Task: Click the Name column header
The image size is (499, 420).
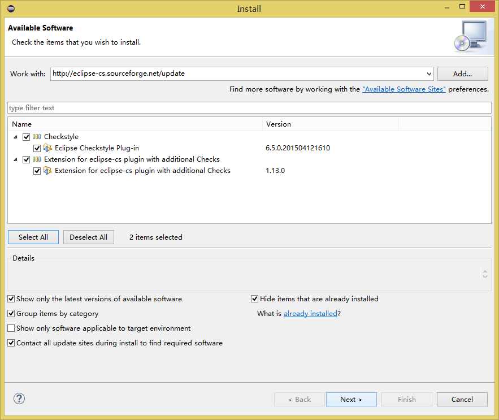Action: pyautogui.click(x=135, y=124)
